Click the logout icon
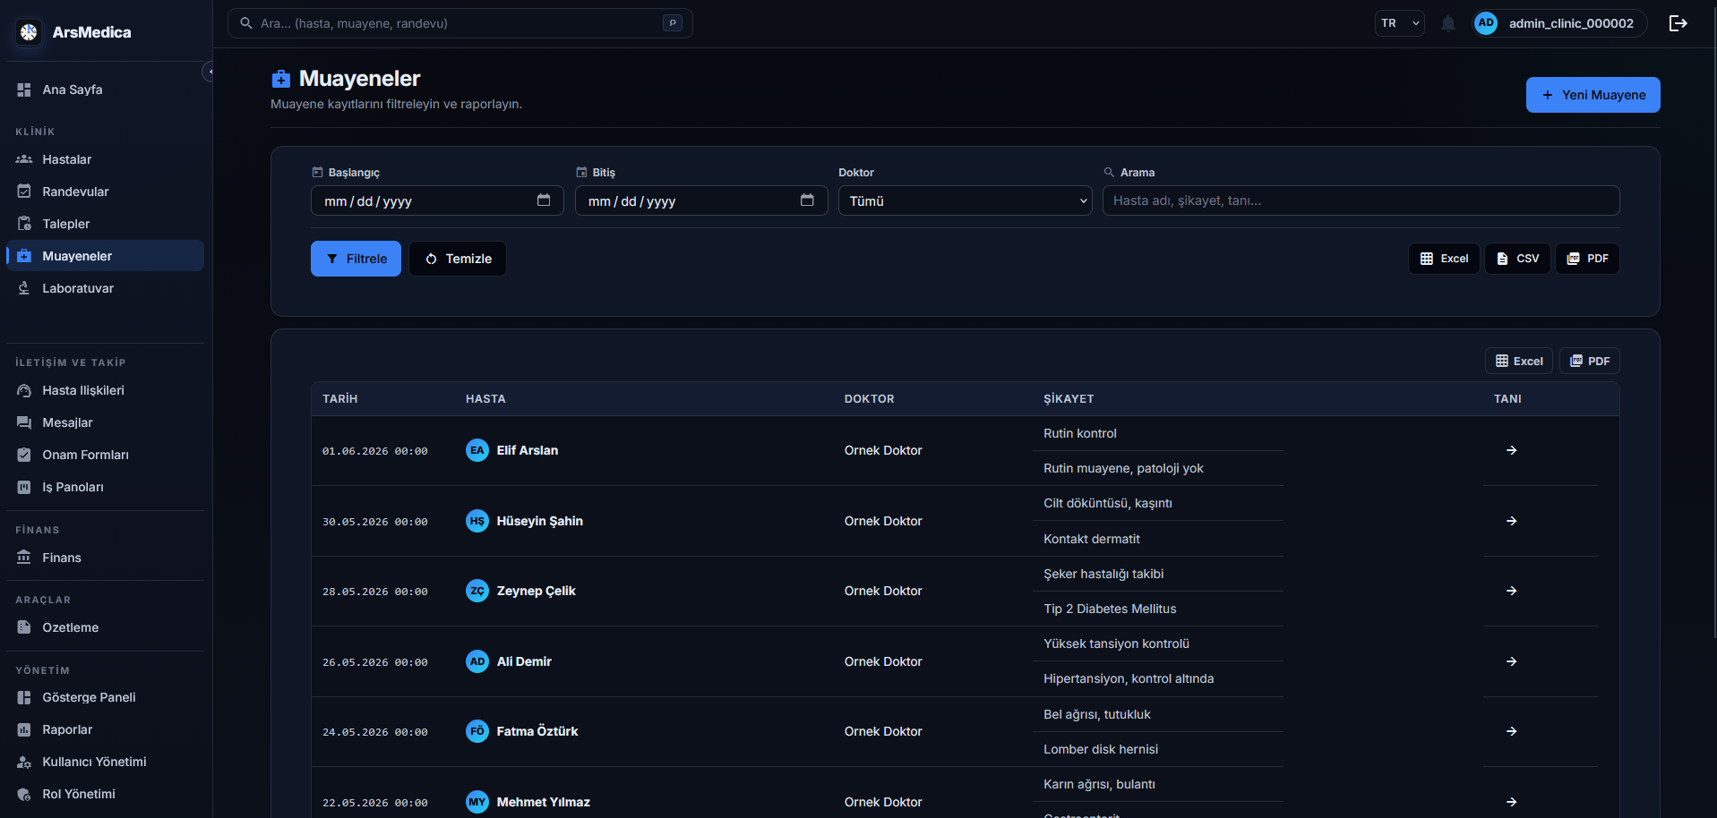Screen dimensions: 1717x818 pos(1678,23)
